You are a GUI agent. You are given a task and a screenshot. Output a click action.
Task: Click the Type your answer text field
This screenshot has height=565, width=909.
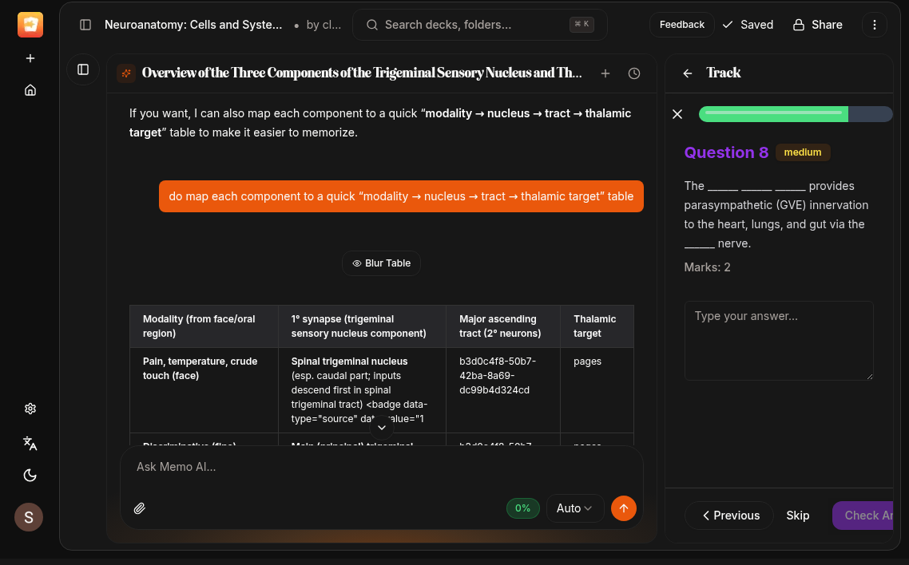[779, 340]
